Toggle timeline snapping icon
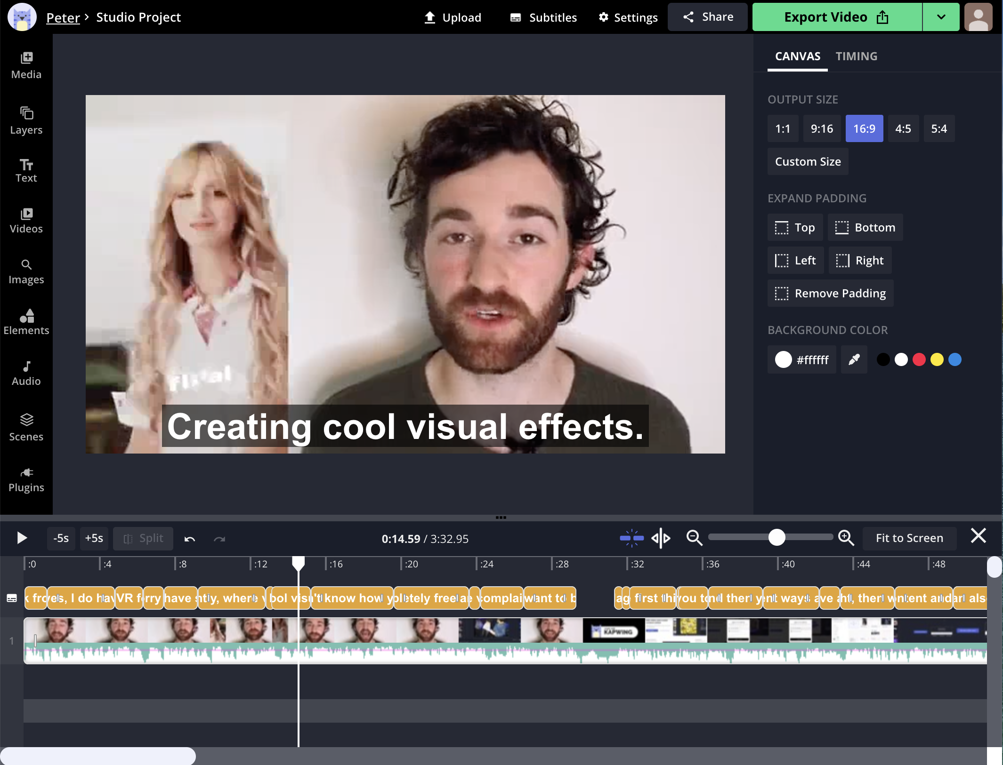 tap(631, 538)
